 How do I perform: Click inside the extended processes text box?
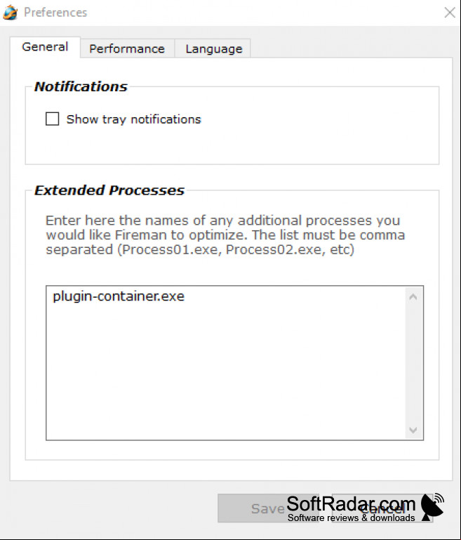tap(225, 363)
